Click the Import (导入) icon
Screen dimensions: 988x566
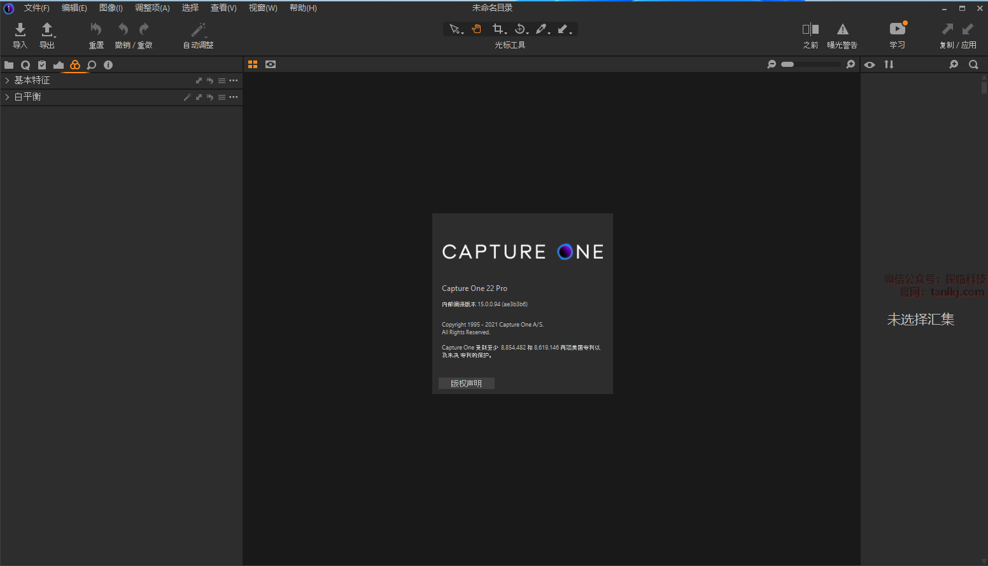pos(20,29)
